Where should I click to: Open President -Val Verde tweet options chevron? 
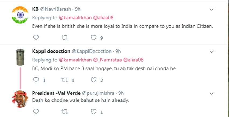212,93
